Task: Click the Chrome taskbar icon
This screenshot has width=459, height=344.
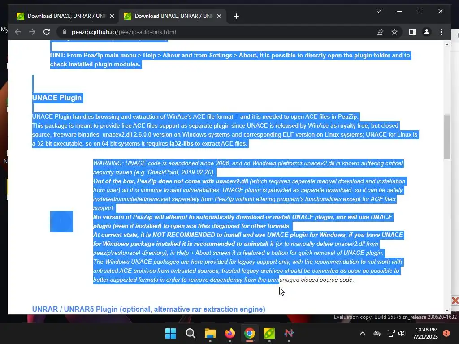Action: (249, 333)
